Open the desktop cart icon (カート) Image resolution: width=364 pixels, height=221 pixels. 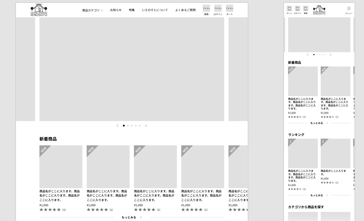pos(230,10)
